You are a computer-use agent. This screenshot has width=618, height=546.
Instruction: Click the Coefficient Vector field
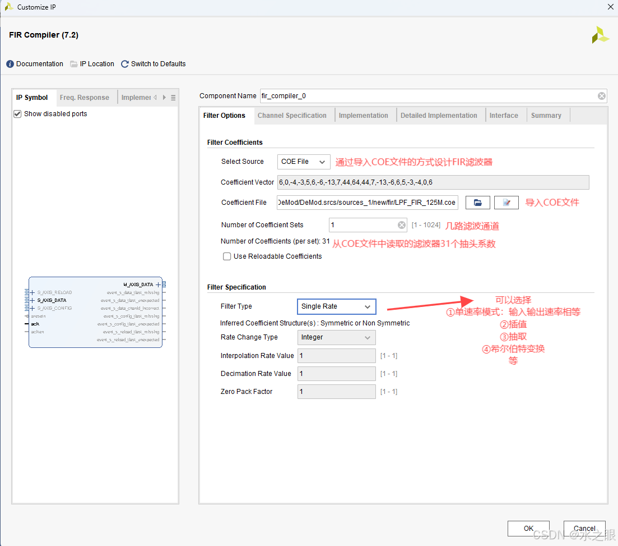pos(433,182)
